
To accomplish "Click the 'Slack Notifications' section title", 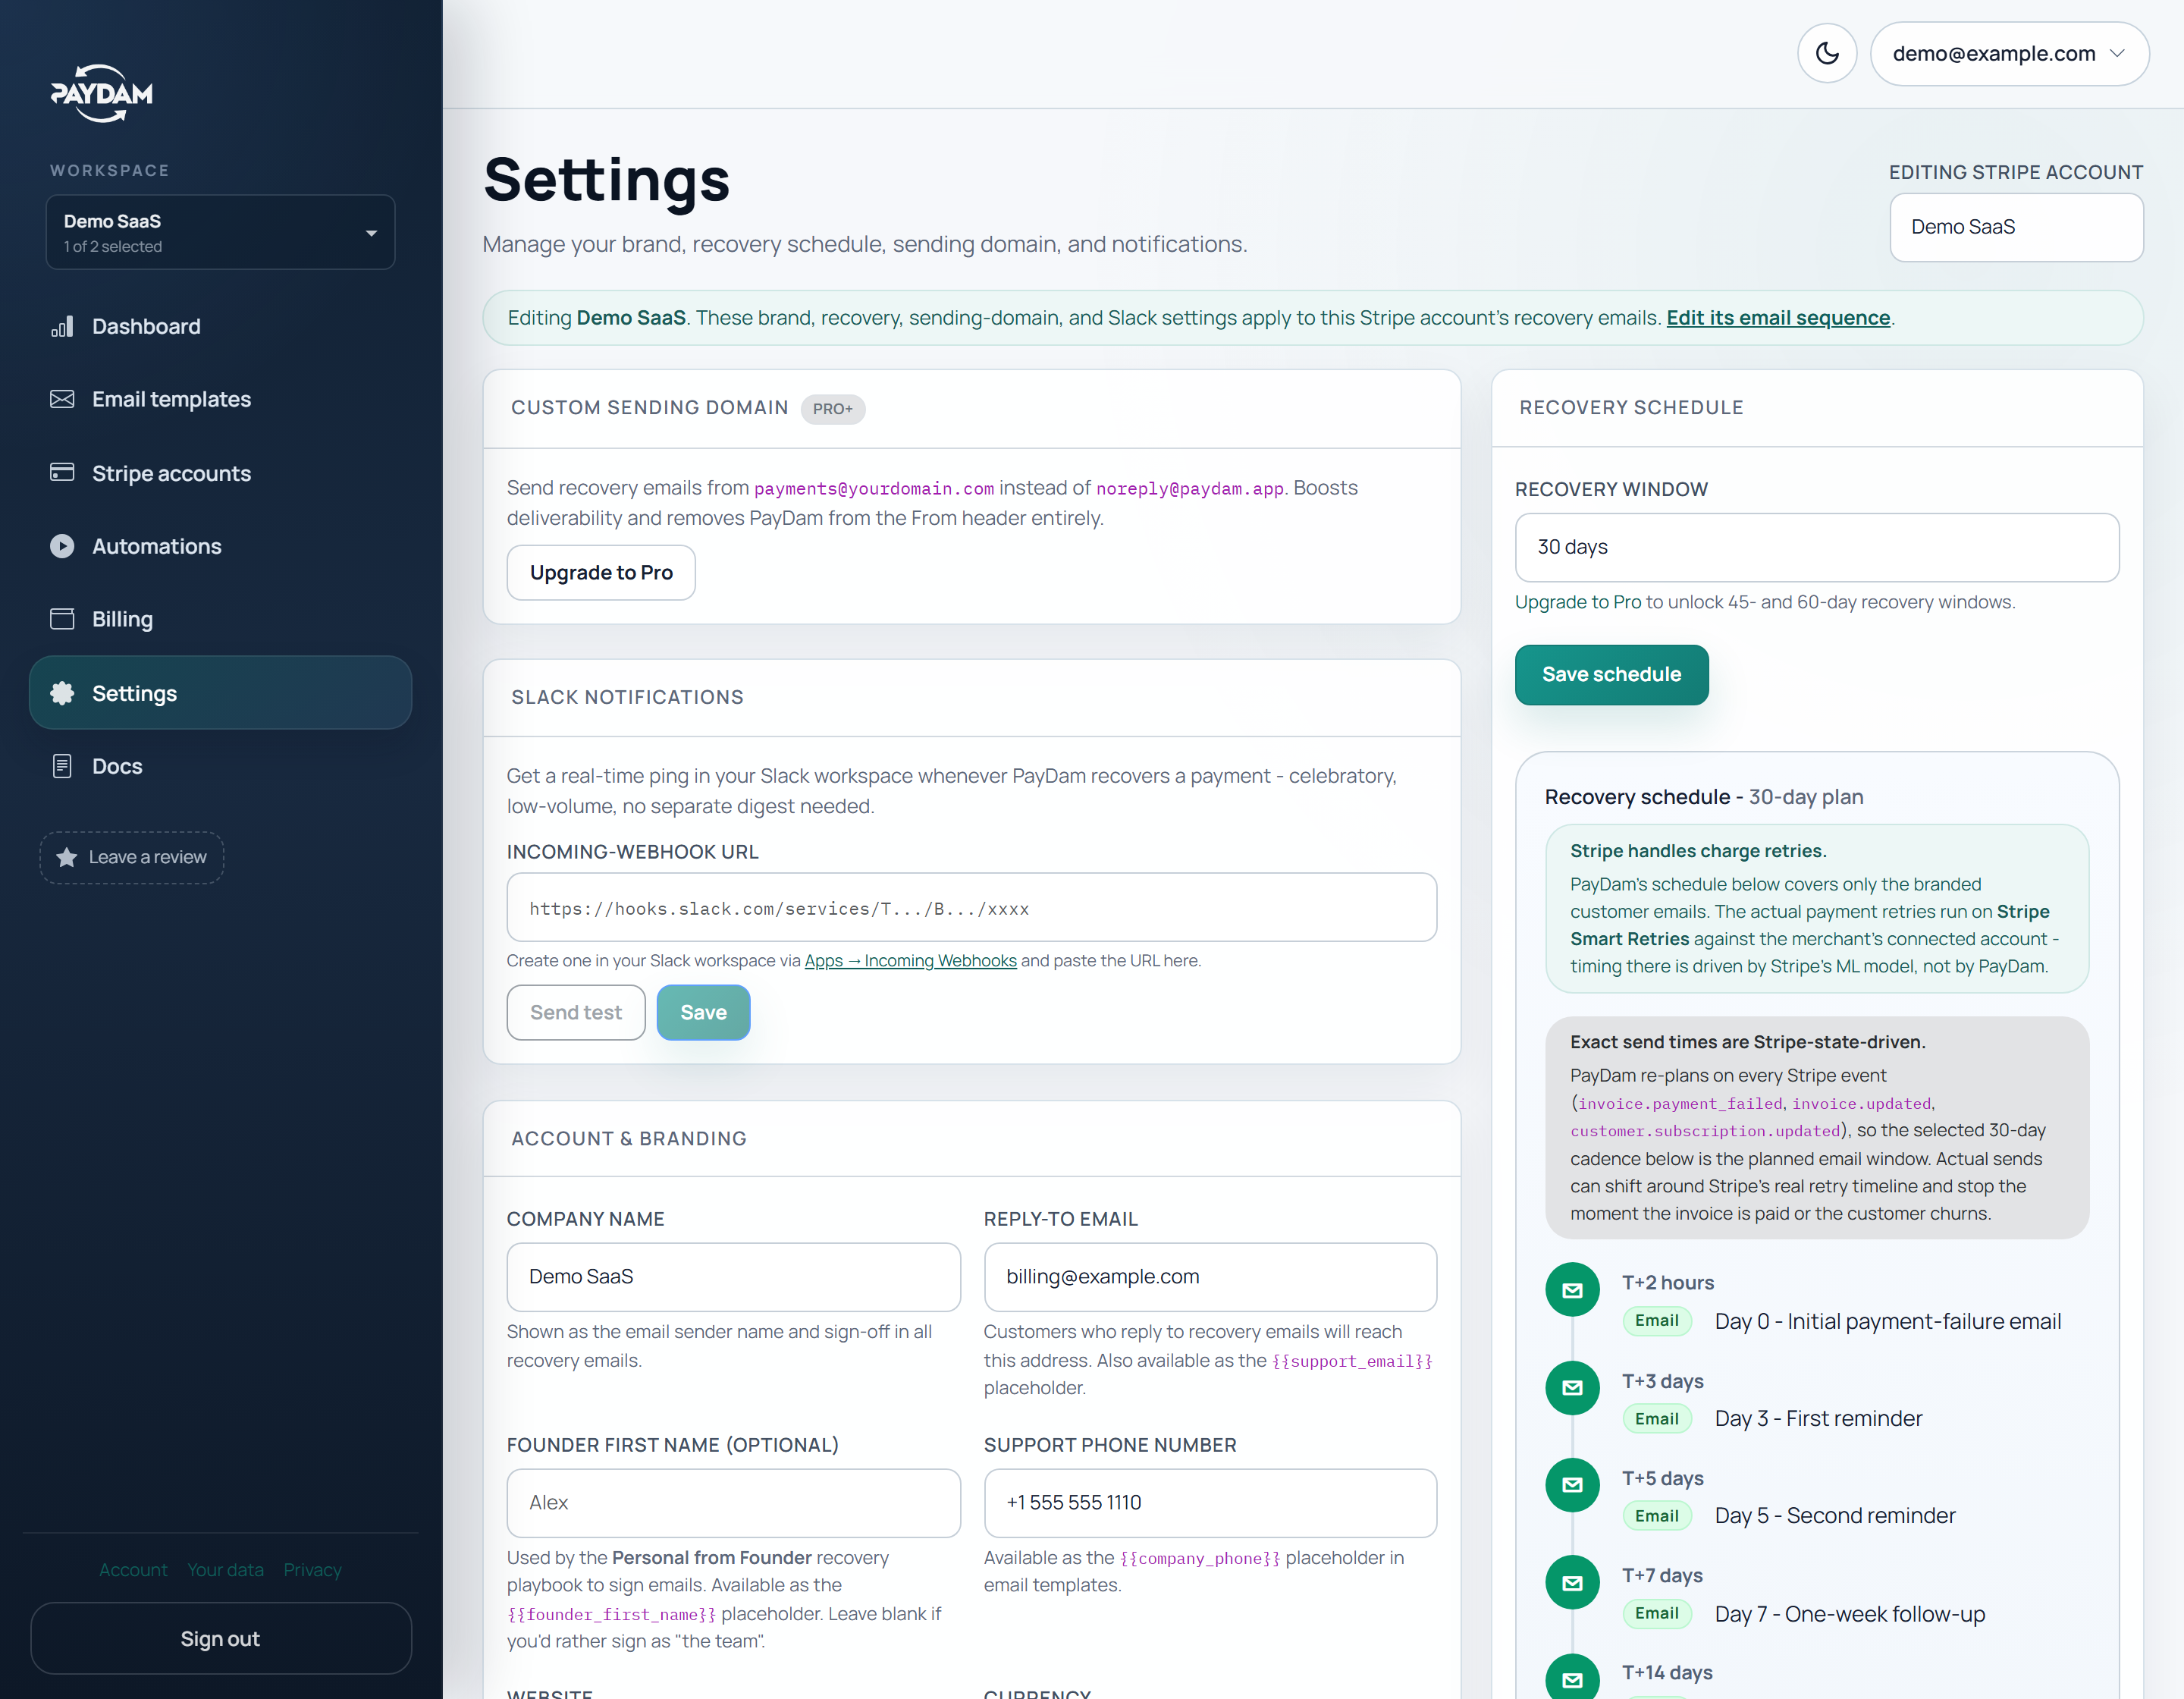I will [x=627, y=697].
